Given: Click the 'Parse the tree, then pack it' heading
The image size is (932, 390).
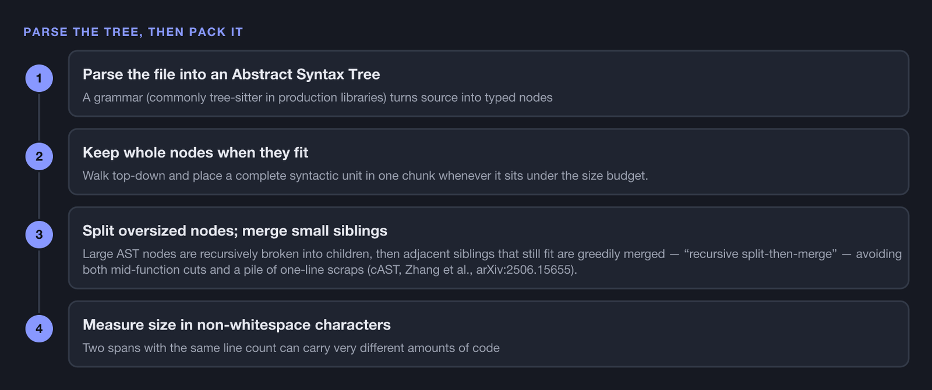Looking at the screenshot, I should pyautogui.click(x=133, y=32).
